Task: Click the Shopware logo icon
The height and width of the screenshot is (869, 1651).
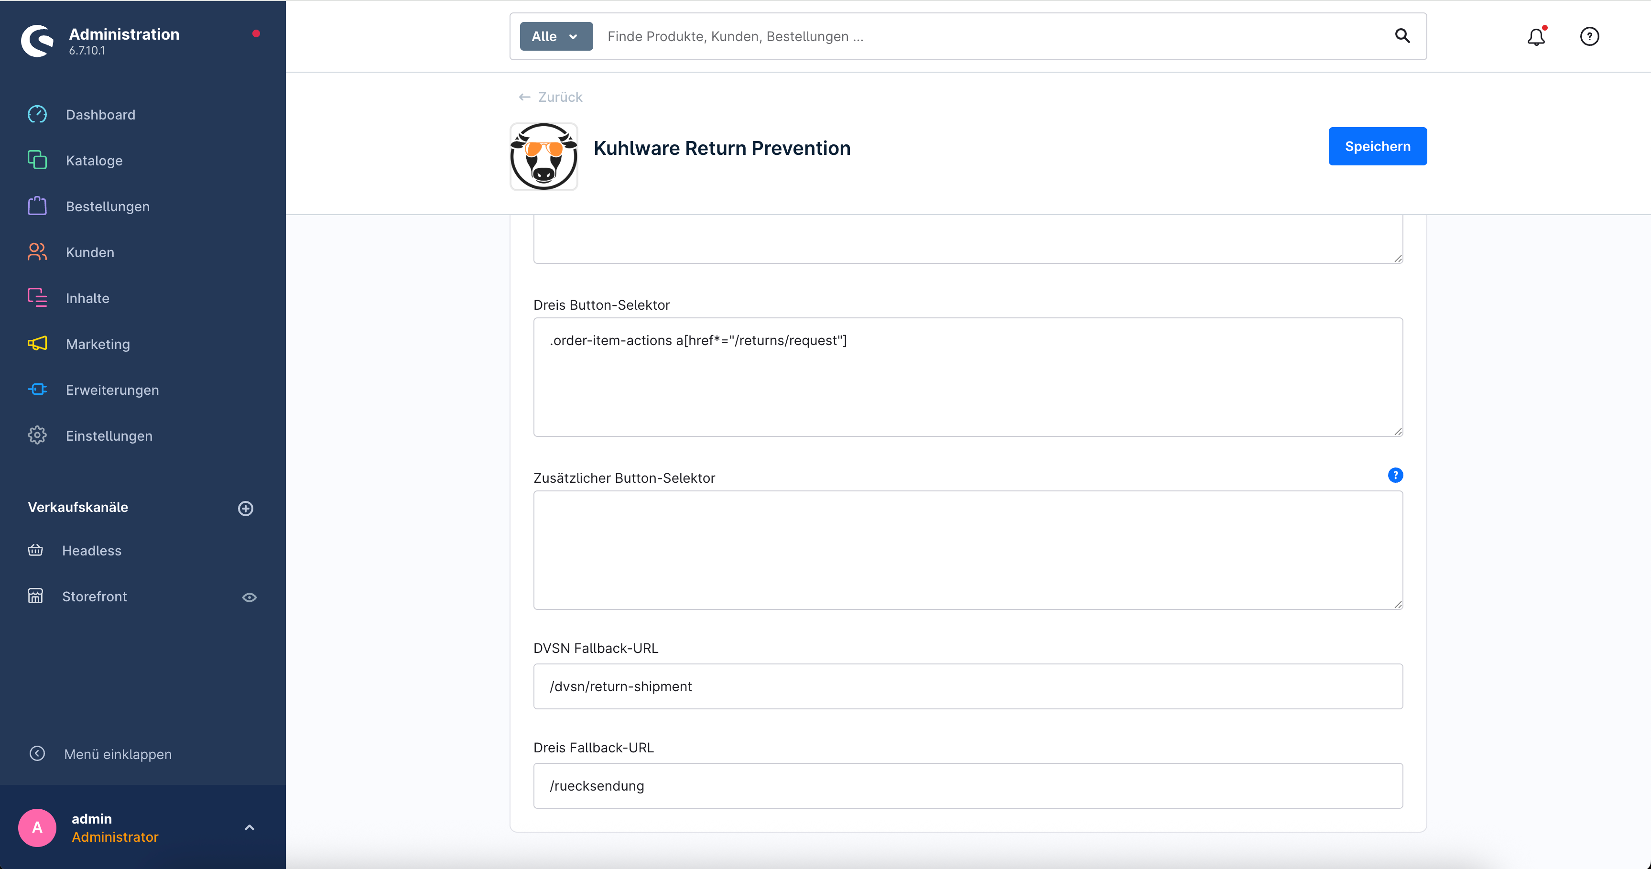Action: [x=37, y=41]
